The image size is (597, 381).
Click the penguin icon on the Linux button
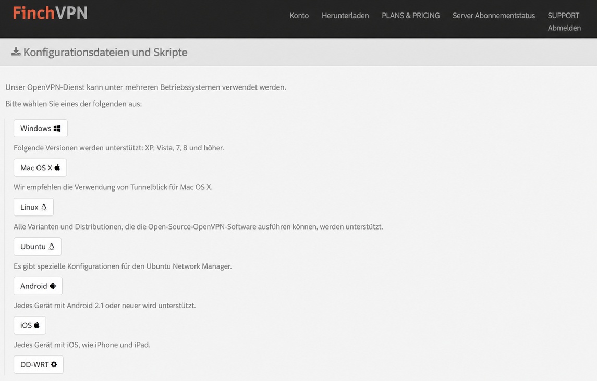pos(44,207)
